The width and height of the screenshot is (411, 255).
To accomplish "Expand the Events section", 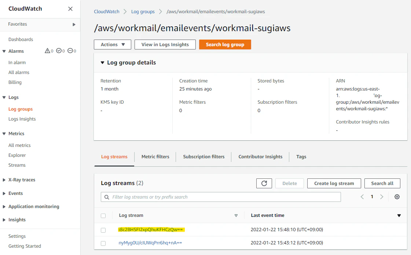I will tap(4, 193).
